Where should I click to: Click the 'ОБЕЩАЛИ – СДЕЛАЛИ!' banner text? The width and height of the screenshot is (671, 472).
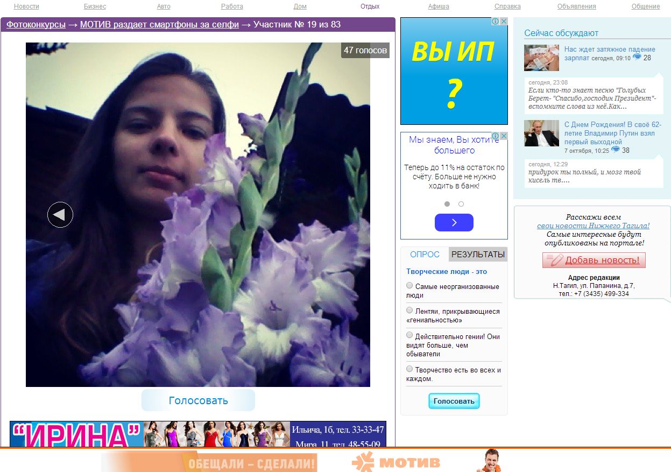[251, 463]
